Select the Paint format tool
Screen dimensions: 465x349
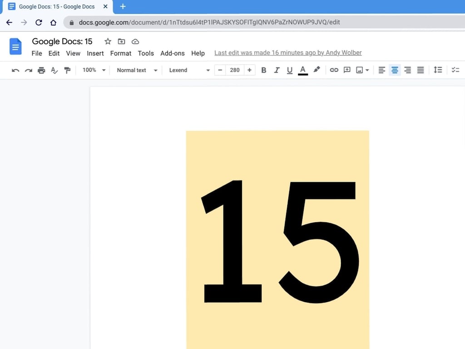(x=67, y=70)
